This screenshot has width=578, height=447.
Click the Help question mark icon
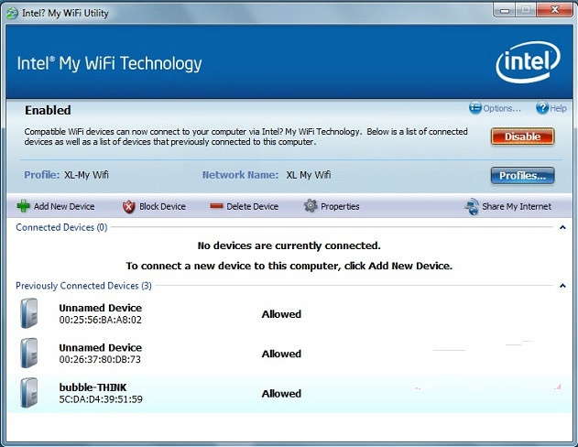coord(542,108)
